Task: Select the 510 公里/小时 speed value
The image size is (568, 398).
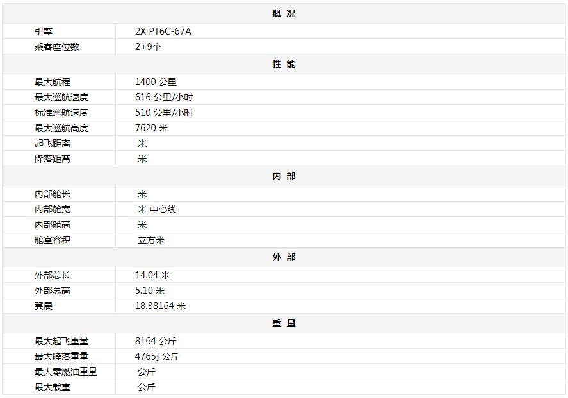Action: 164,113
